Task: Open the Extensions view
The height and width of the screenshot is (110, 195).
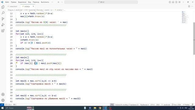Action: point(3,31)
